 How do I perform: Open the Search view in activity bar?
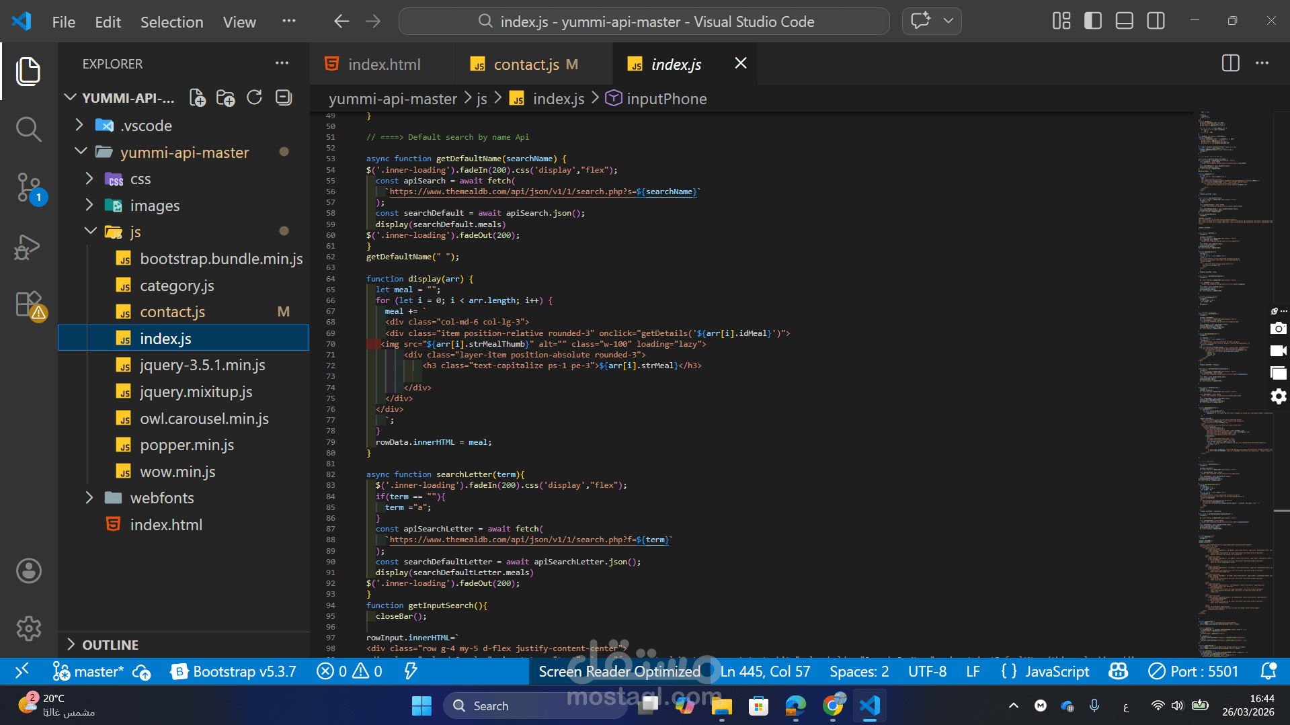[28, 129]
